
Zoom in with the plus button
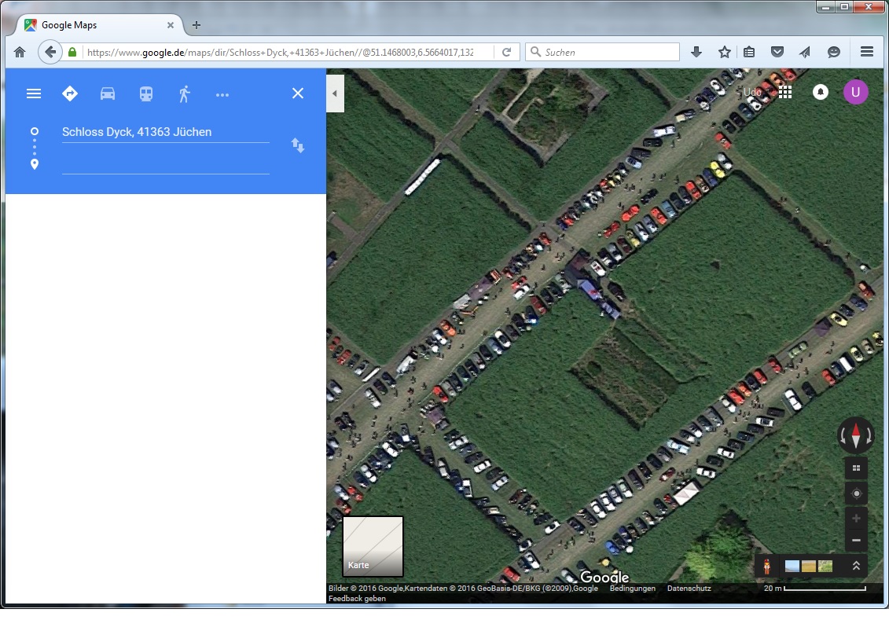pos(856,519)
